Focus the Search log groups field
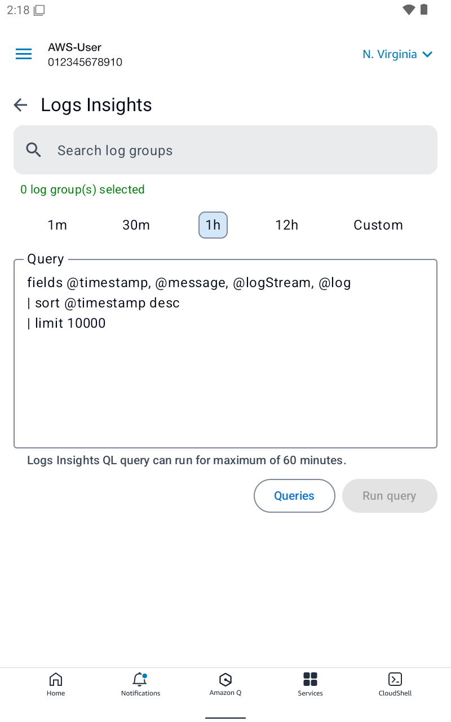 click(x=225, y=150)
